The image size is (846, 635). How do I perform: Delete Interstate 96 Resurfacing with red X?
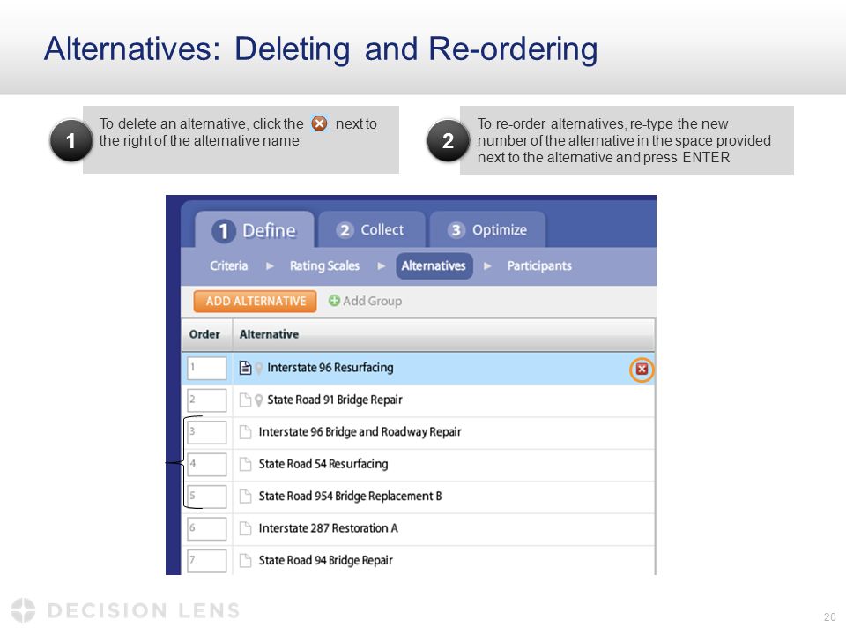[642, 370]
